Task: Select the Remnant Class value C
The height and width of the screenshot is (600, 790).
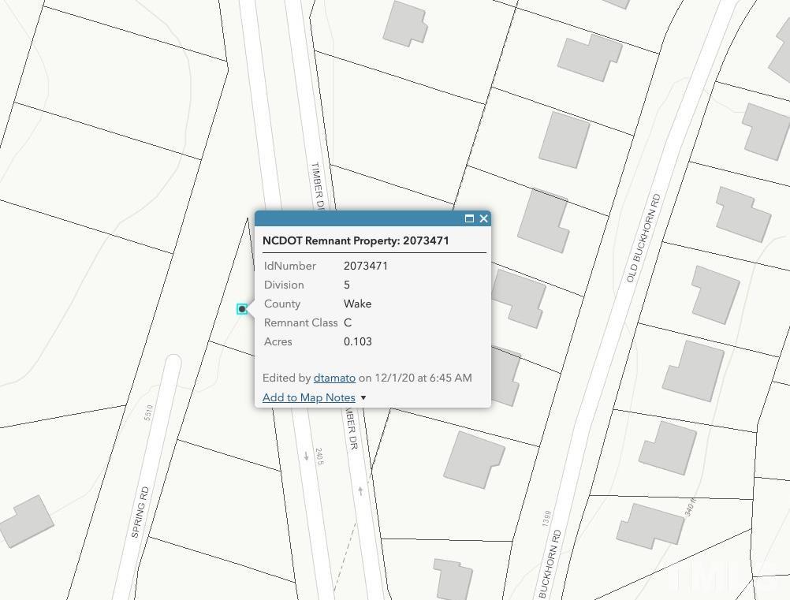Action: (348, 323)
